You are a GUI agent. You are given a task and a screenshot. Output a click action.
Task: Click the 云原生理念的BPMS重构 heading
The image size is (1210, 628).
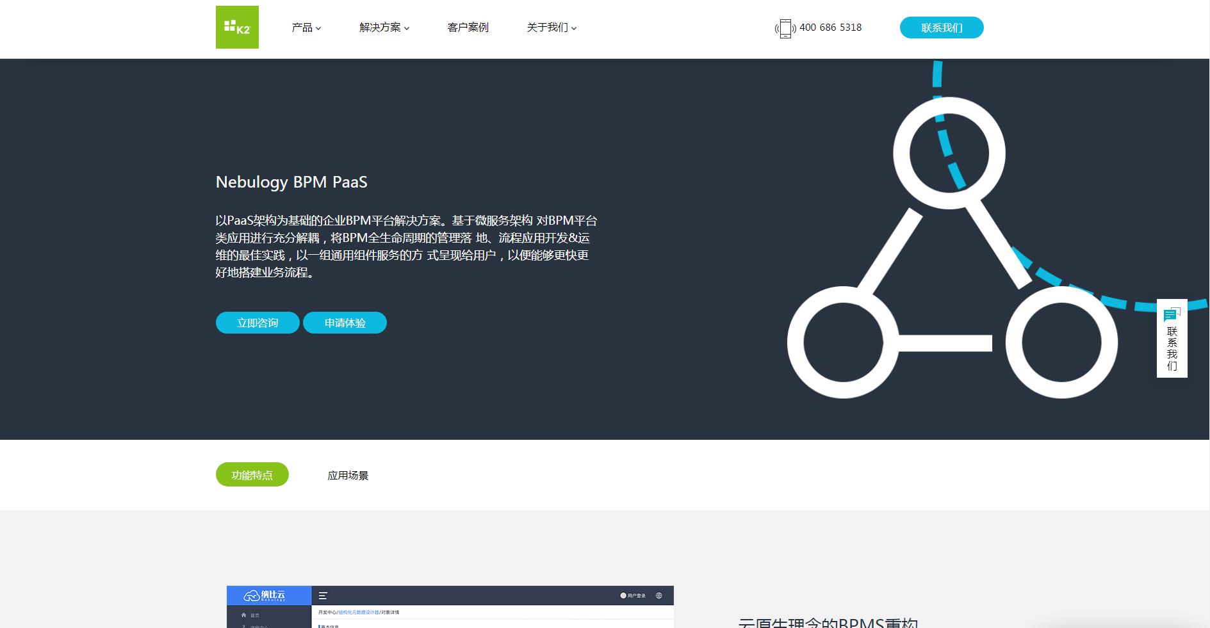pos(828,622)
